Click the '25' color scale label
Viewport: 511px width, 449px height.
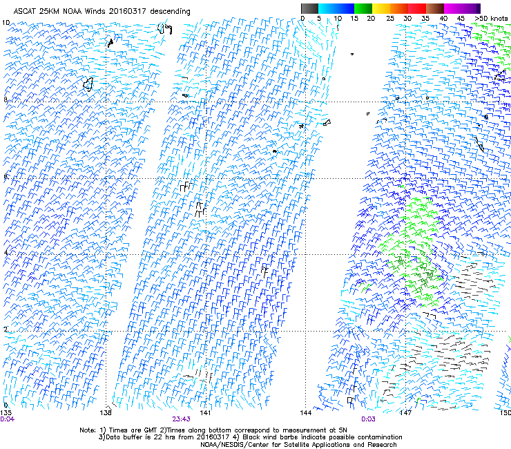[390, 18]
